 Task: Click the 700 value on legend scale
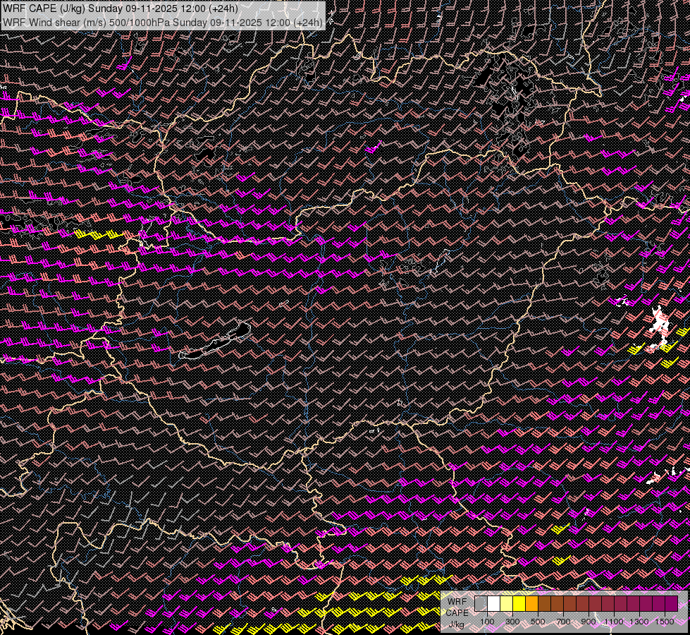click(x=563, y=622)
